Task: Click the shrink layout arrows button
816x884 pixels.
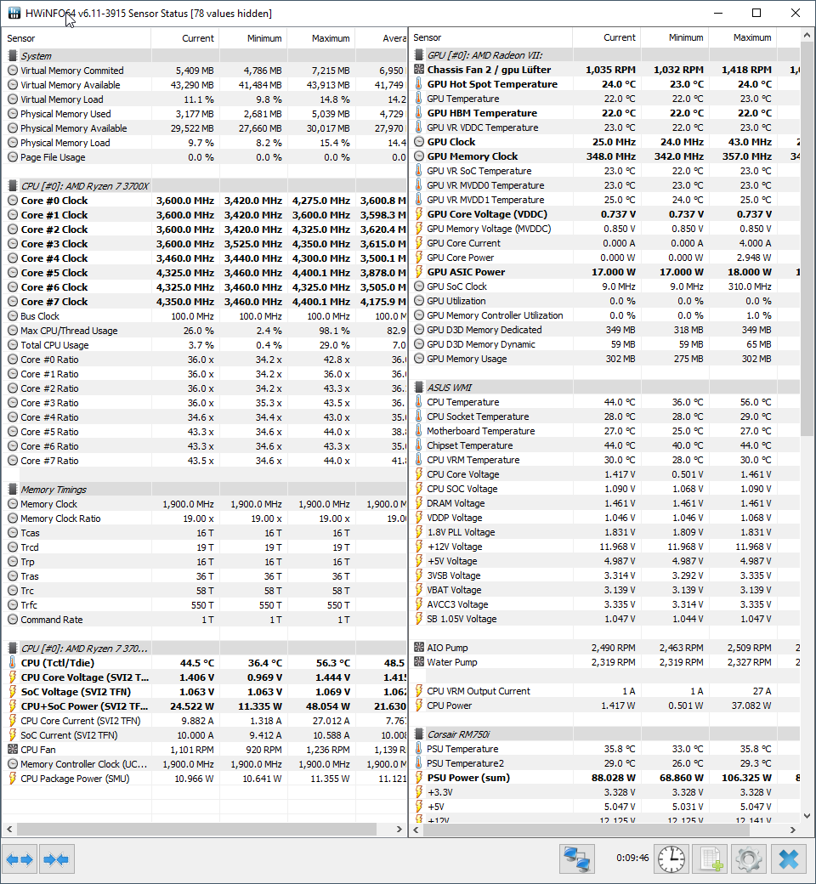Action: pos(56,859)
